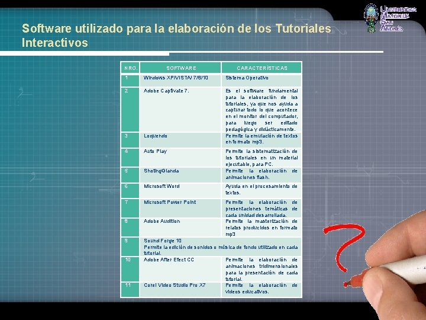Screen dimensions: 426x320
Task: Click row number 2 cell
Action: point(130,110)
